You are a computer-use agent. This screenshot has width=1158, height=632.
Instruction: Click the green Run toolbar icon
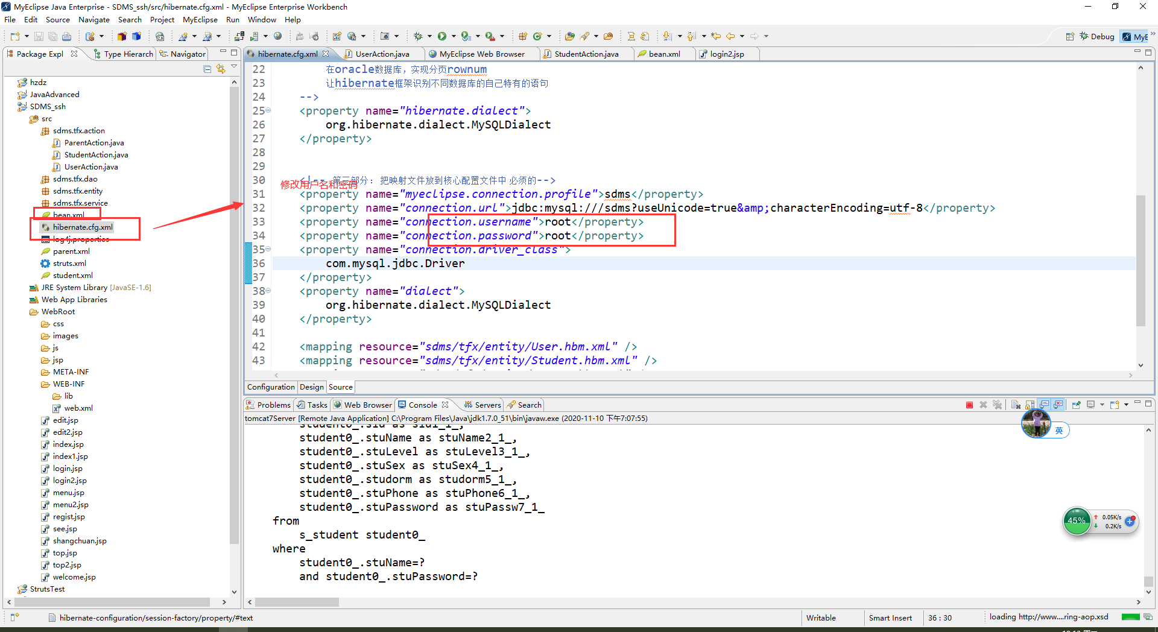442,36
